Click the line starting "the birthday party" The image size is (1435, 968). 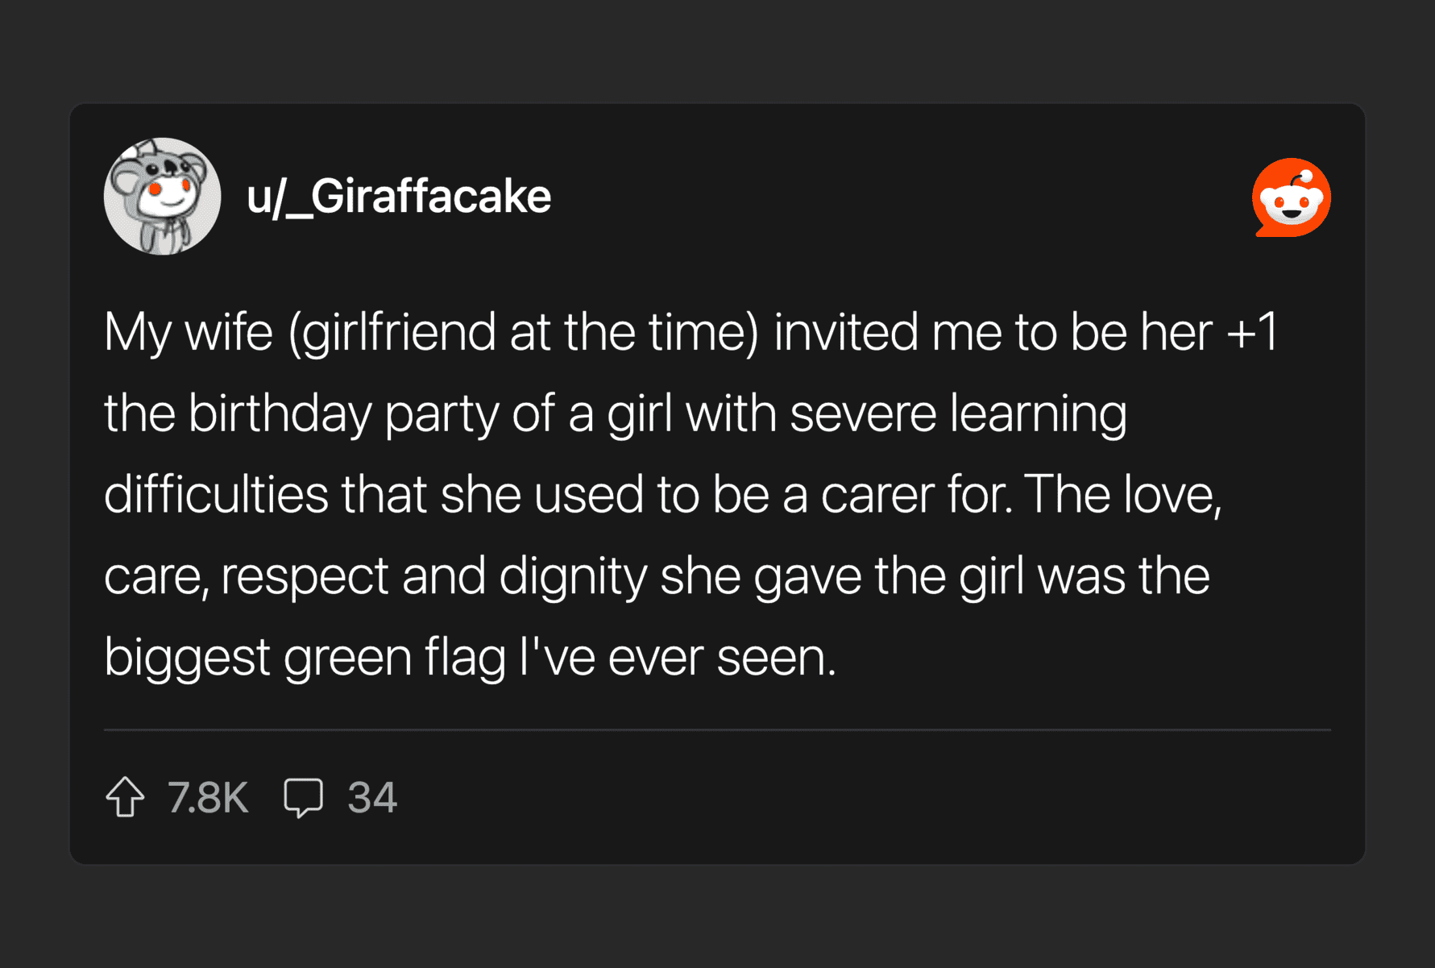point(615,413)
